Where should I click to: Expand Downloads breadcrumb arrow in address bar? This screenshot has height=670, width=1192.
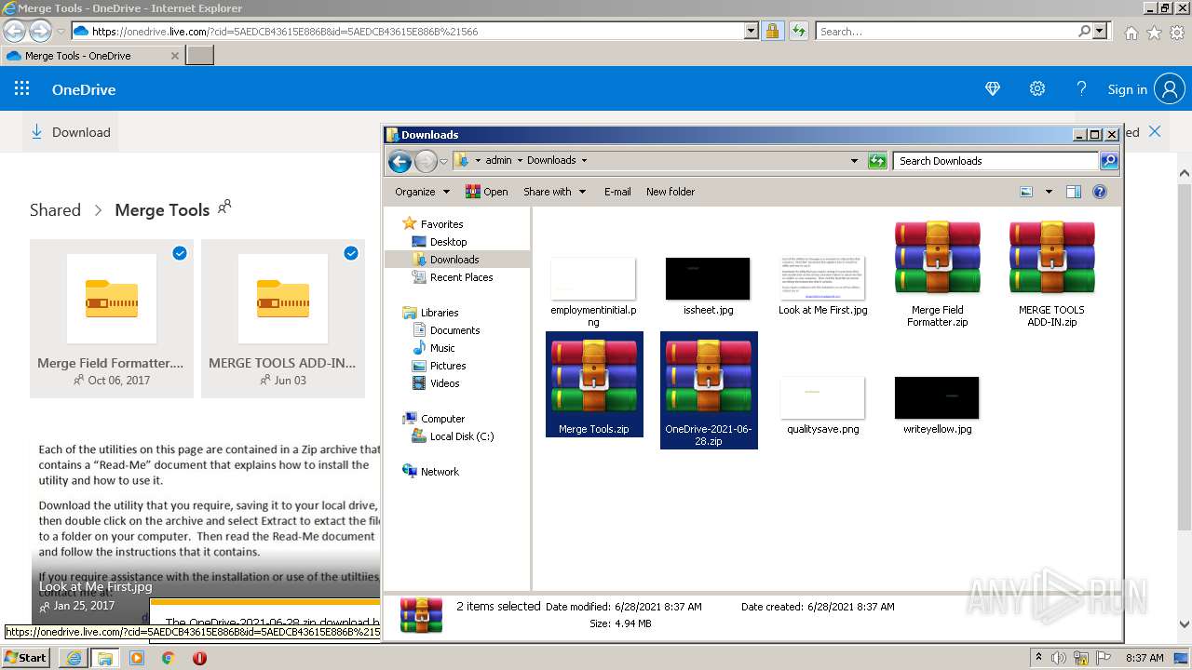point(584,160)
